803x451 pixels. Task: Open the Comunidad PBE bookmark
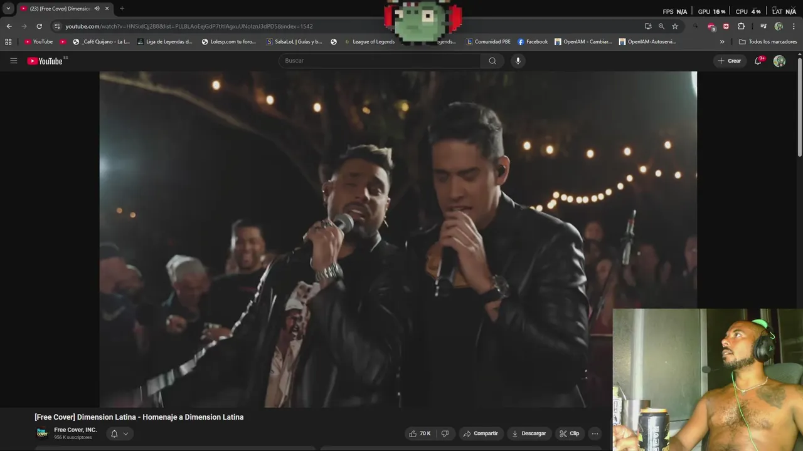[x=489, y=42]
